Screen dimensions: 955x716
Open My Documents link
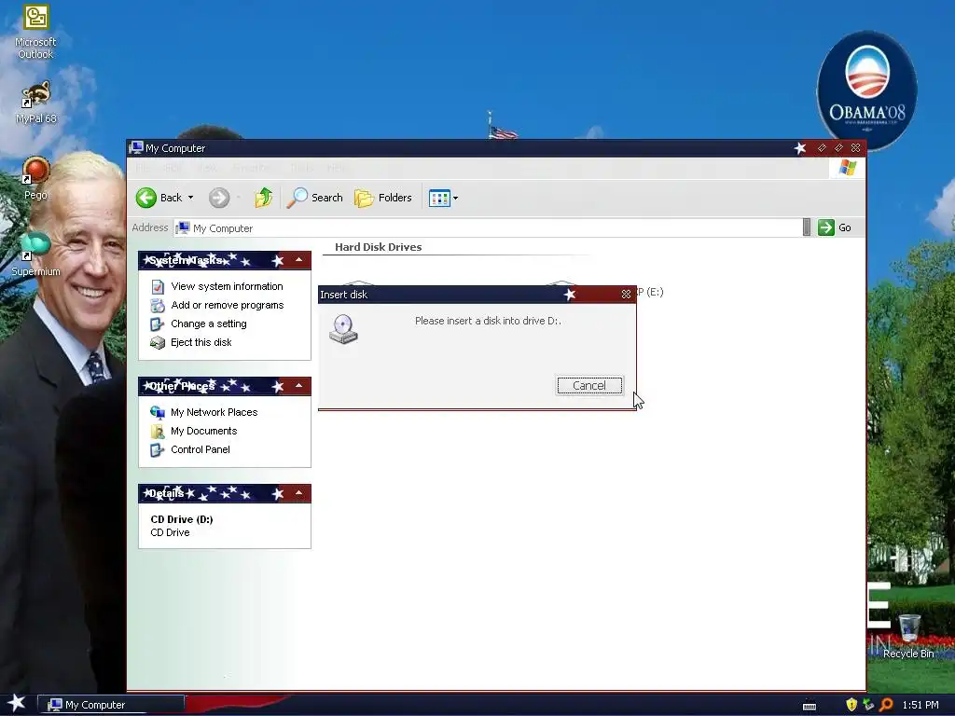(203, 431)
